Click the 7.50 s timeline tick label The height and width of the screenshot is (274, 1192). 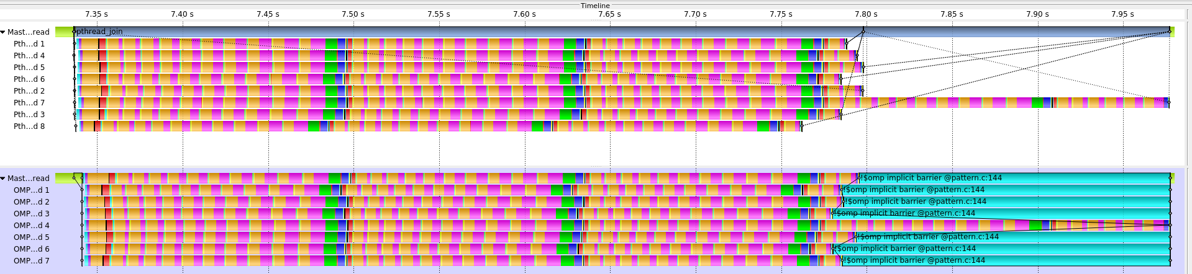tap(353, 14)
